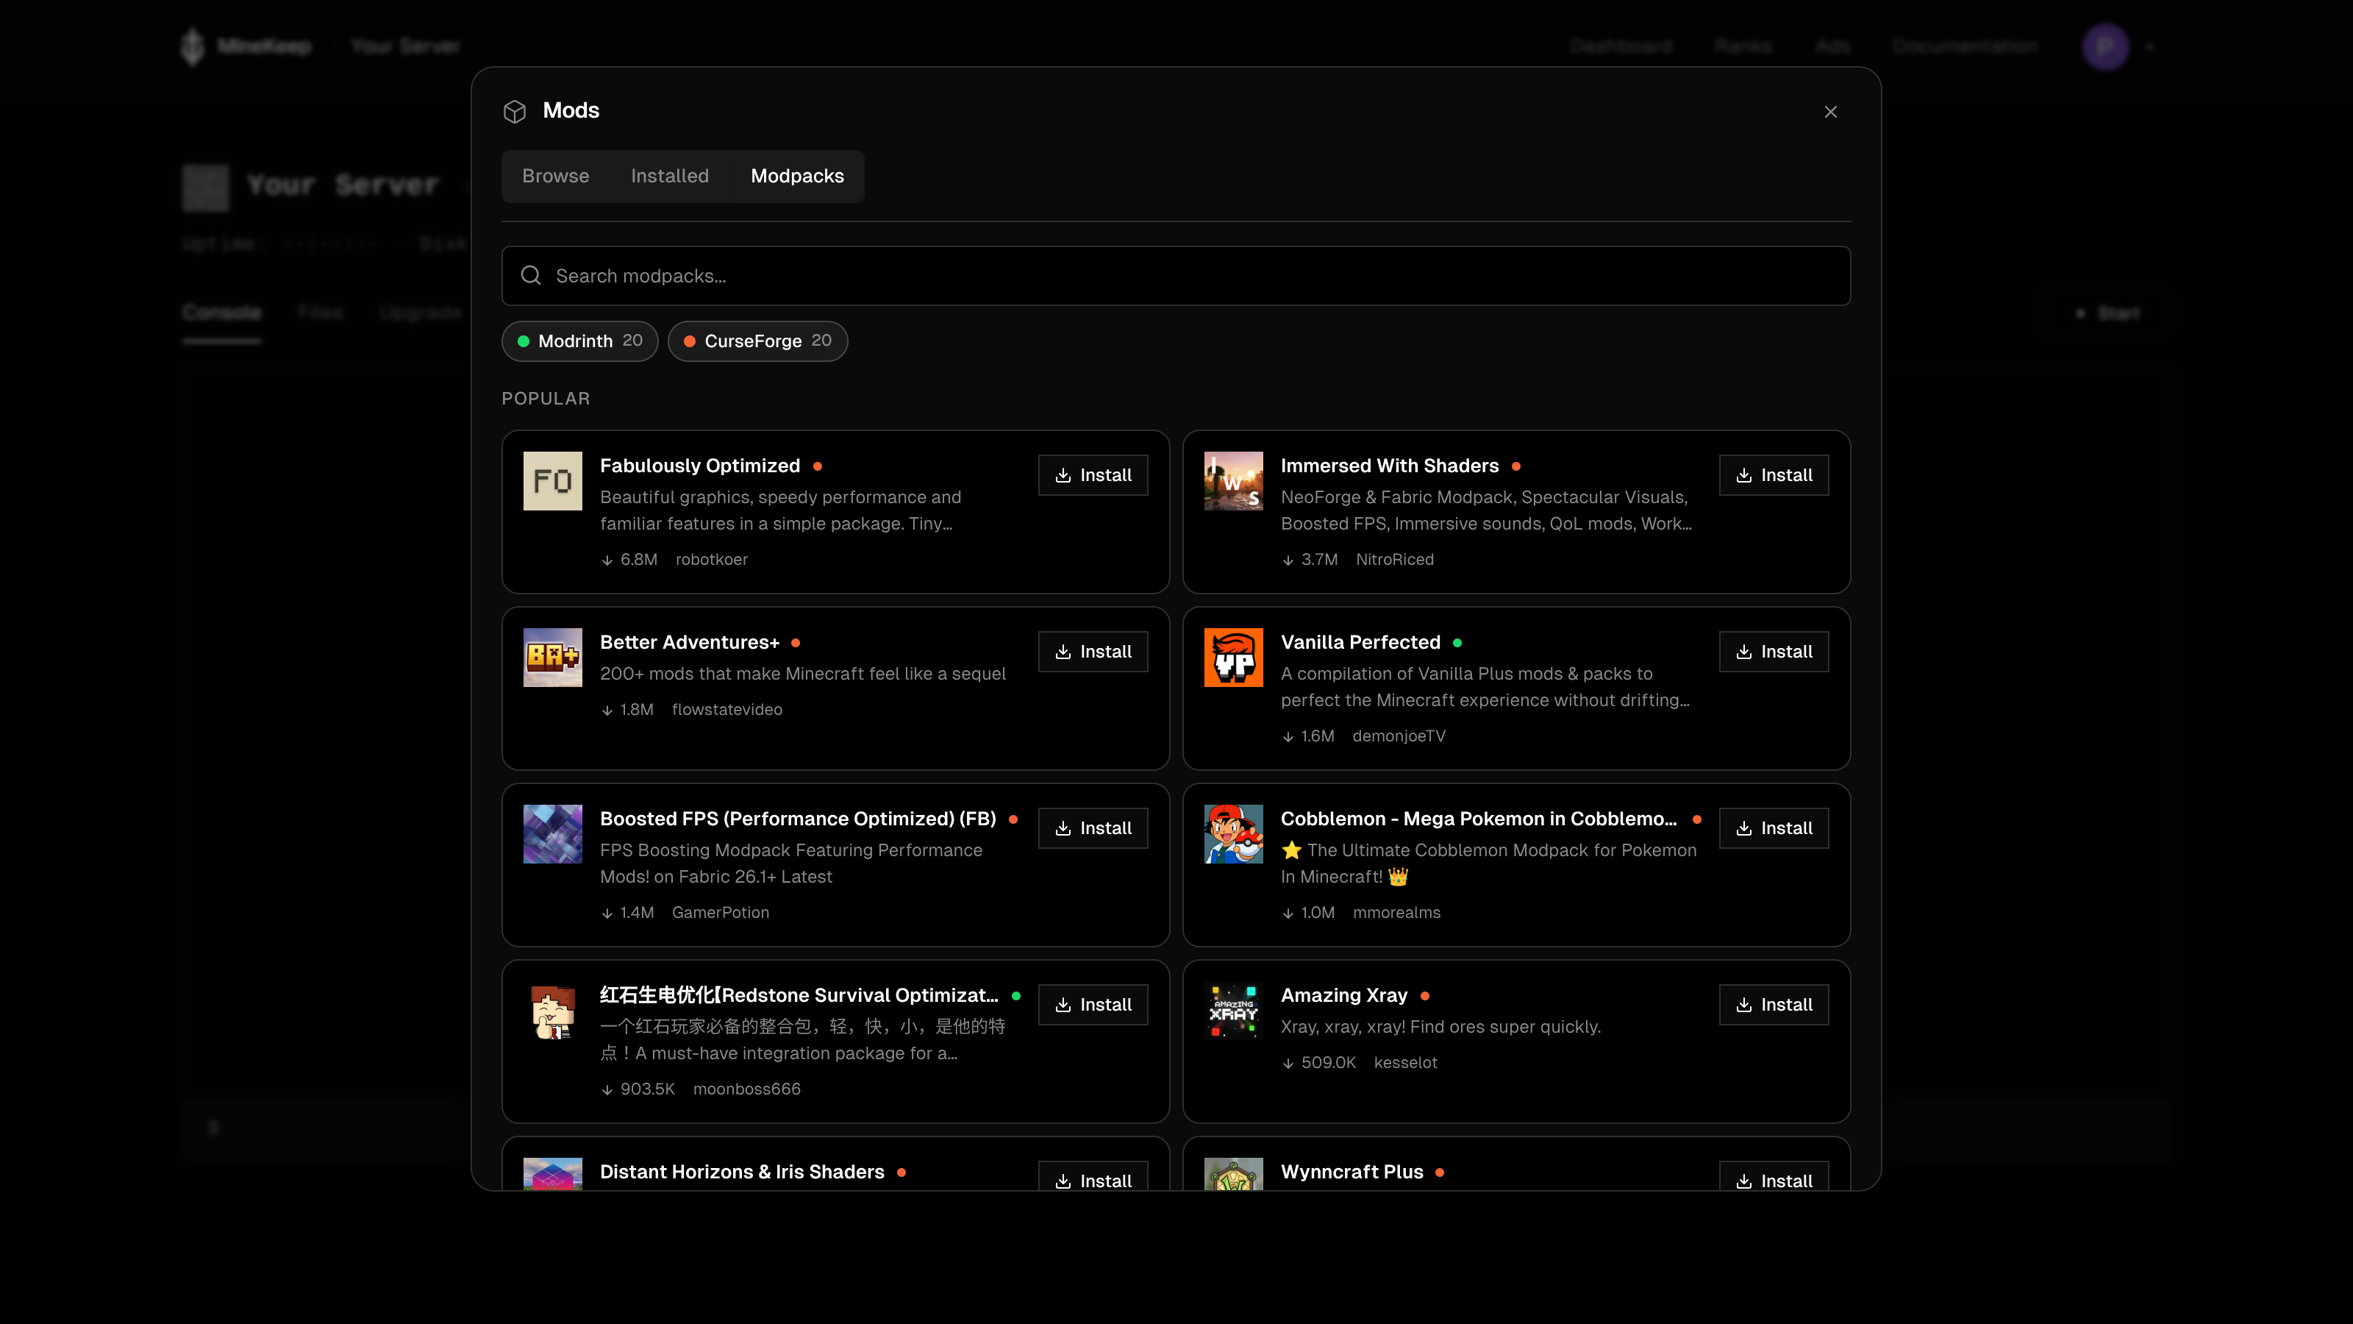This screenshot has height=1324, width=2353.
Task: Select the Browse tab
Action: coord(555,176)
